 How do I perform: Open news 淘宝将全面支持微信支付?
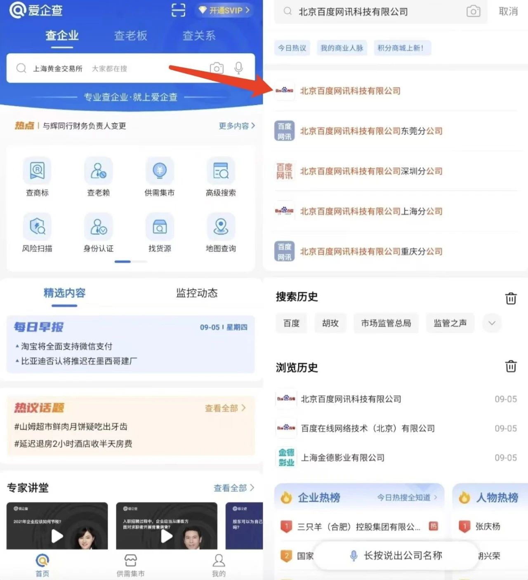click(x=66, y=346)
